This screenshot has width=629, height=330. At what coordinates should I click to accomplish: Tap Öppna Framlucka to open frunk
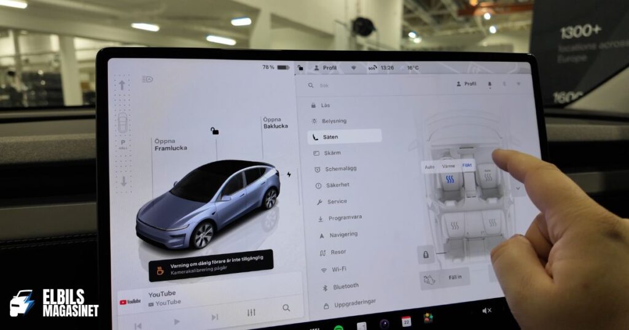tap(170, 144)
